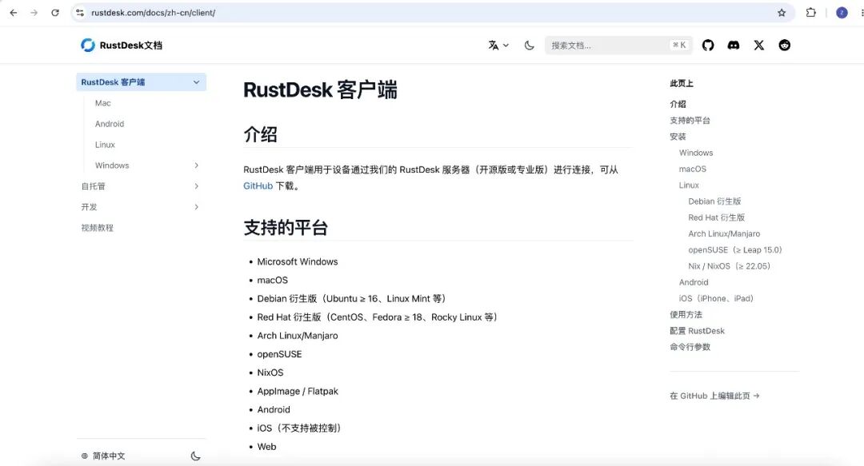The image size is (864, 466).
Task: Expand the Windows sidebar chevron
Action: pos(196,165)
